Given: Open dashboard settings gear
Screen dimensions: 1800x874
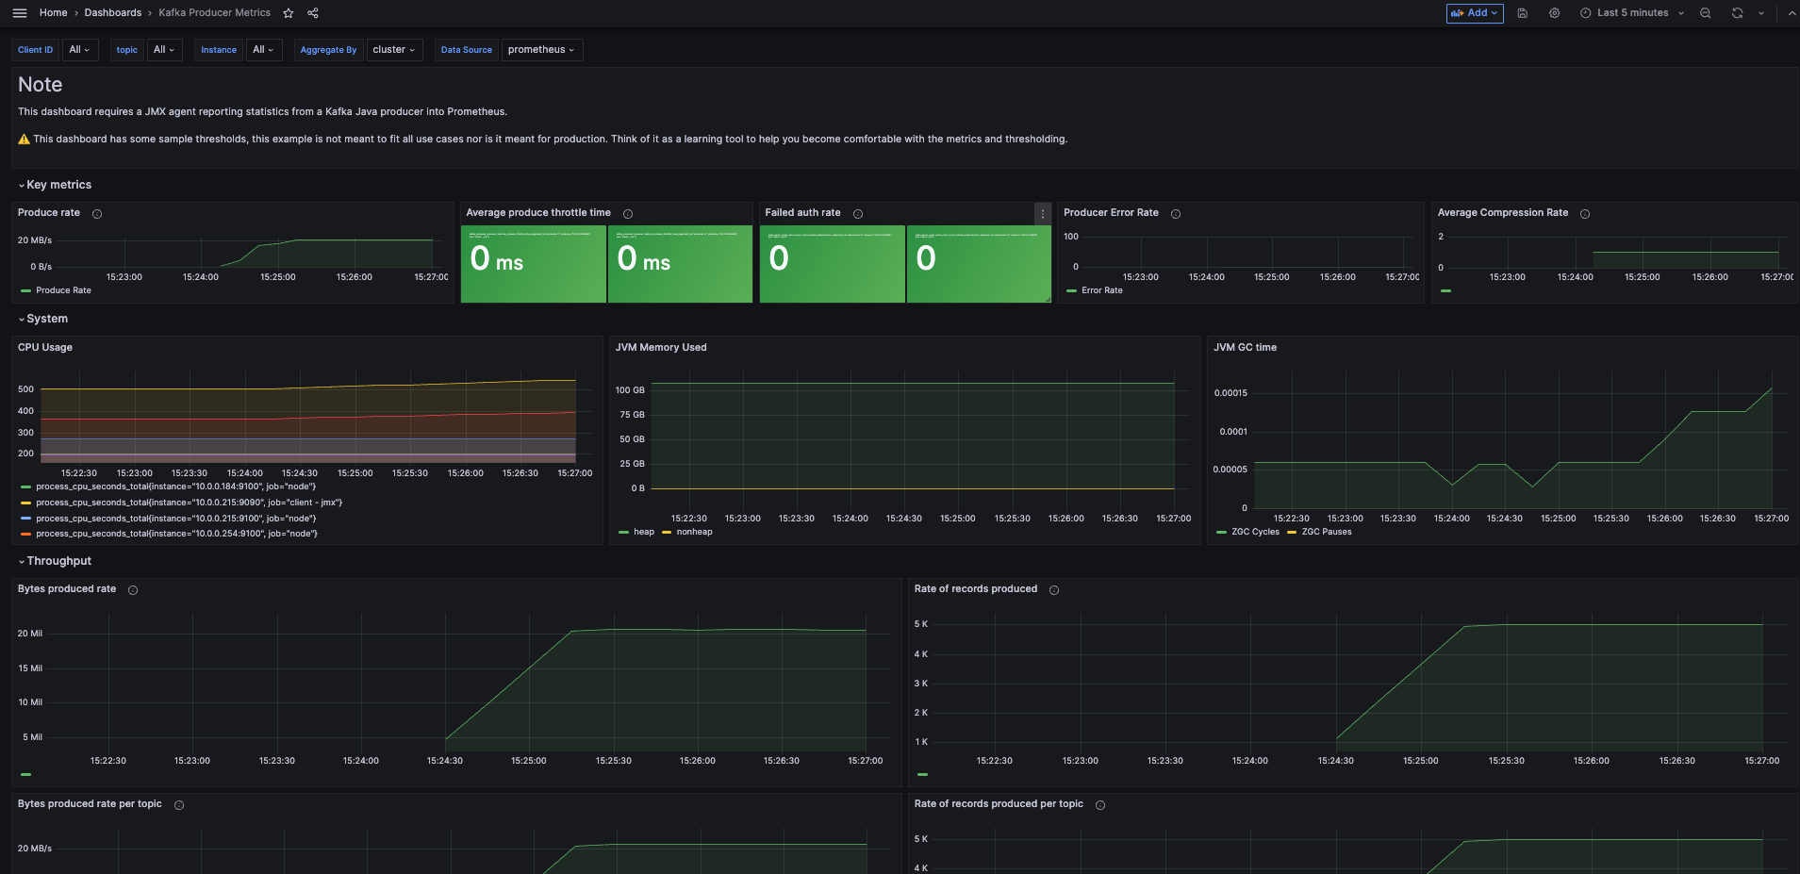Looking at the screenshot, I should (1554, 13).
